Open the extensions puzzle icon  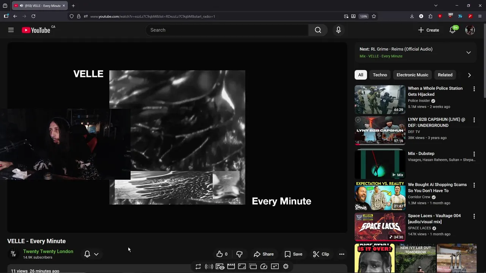(430, 16)
